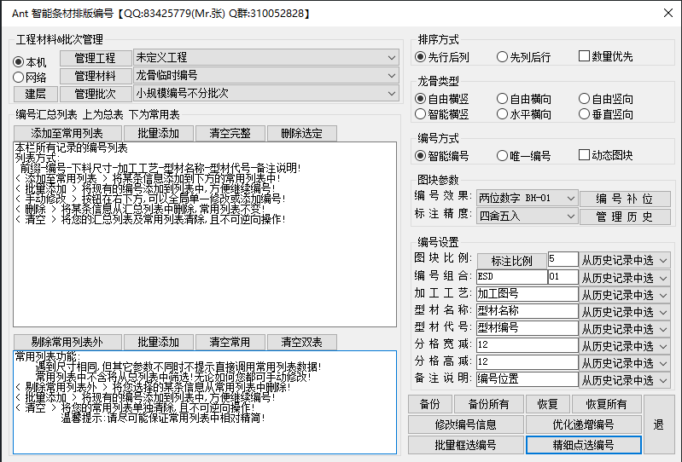Select the 网络 radio option

[x=19, y=78]
